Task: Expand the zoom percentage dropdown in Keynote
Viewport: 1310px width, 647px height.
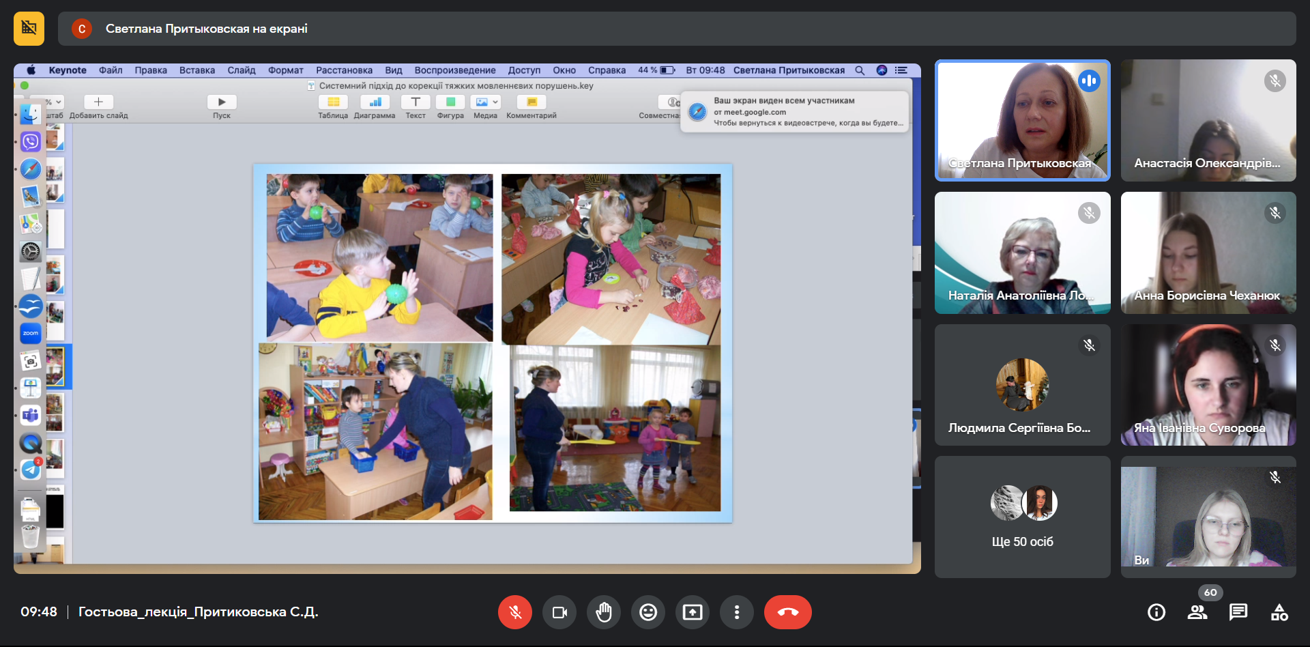Action: pos(57,102)
